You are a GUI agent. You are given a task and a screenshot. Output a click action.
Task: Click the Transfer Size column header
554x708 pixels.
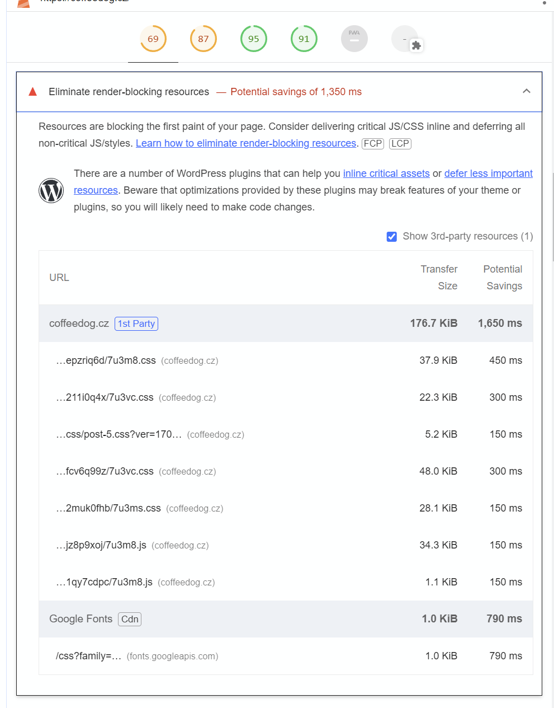(439, 278)
